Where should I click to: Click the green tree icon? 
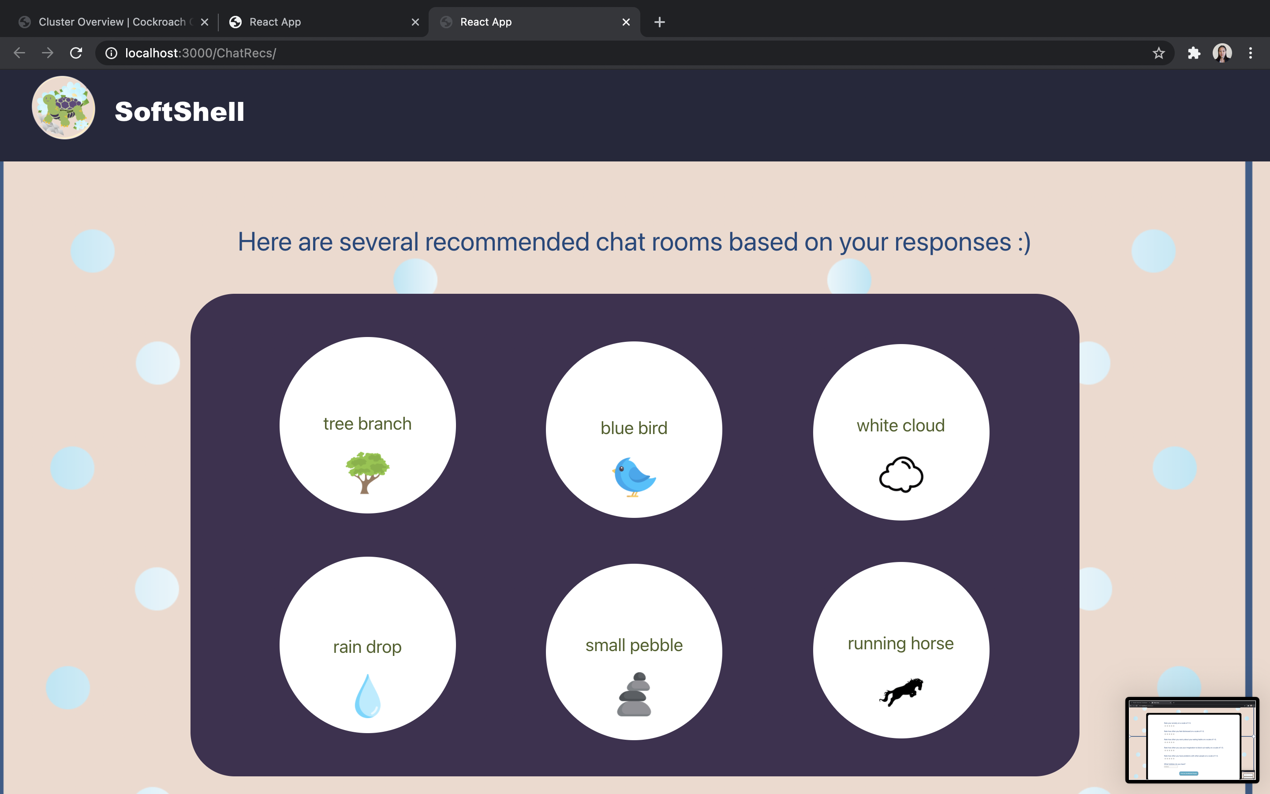(x=367, y=472)
